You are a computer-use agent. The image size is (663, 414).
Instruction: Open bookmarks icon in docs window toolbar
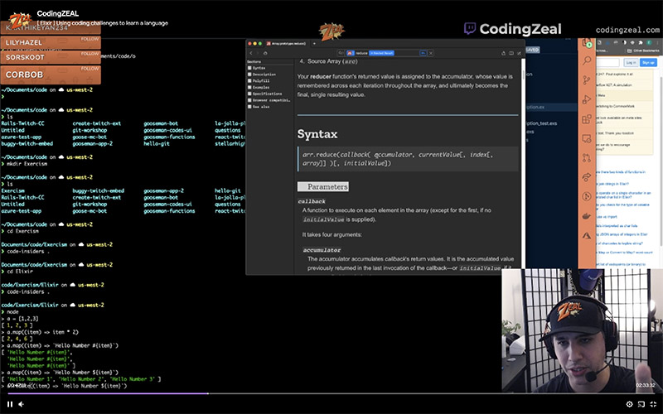click(511, 53)
